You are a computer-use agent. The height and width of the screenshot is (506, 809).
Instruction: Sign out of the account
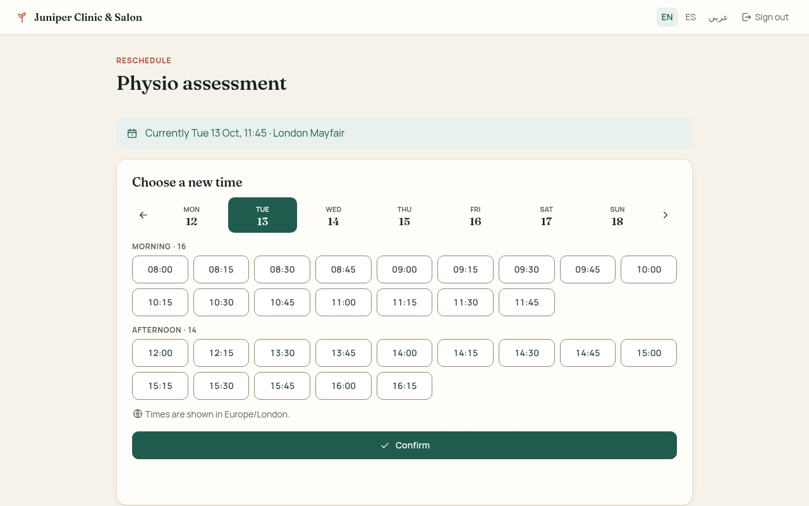click(765, 17)
